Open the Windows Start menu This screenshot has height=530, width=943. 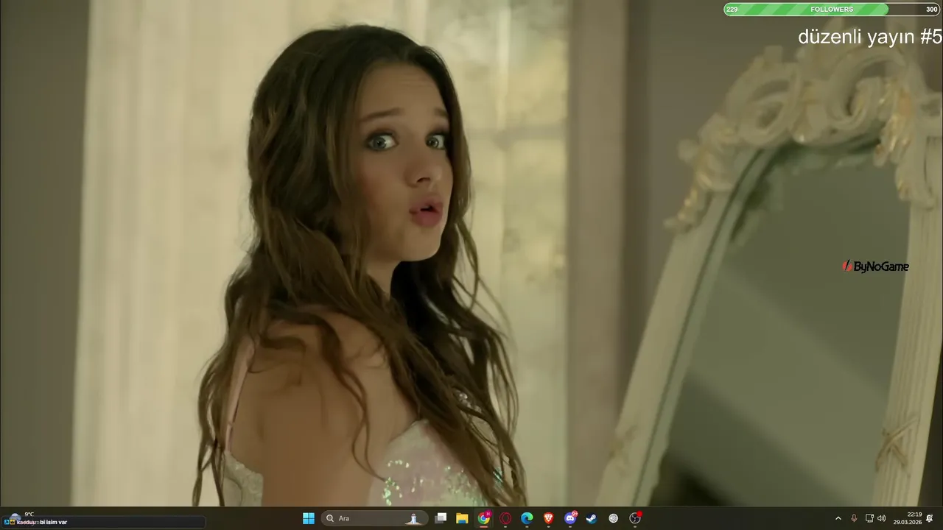click(309, 518)
